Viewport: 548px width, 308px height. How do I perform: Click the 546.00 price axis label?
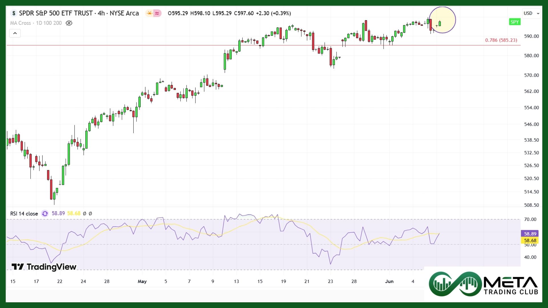pos(531,124)
